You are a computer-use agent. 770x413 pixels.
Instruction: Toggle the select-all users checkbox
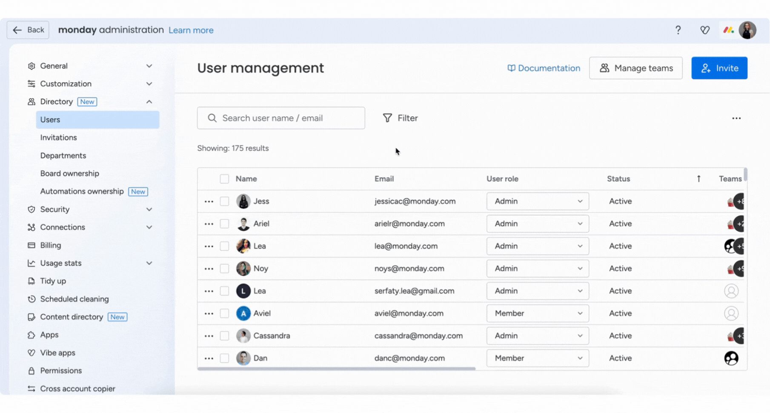click(224, 179)
